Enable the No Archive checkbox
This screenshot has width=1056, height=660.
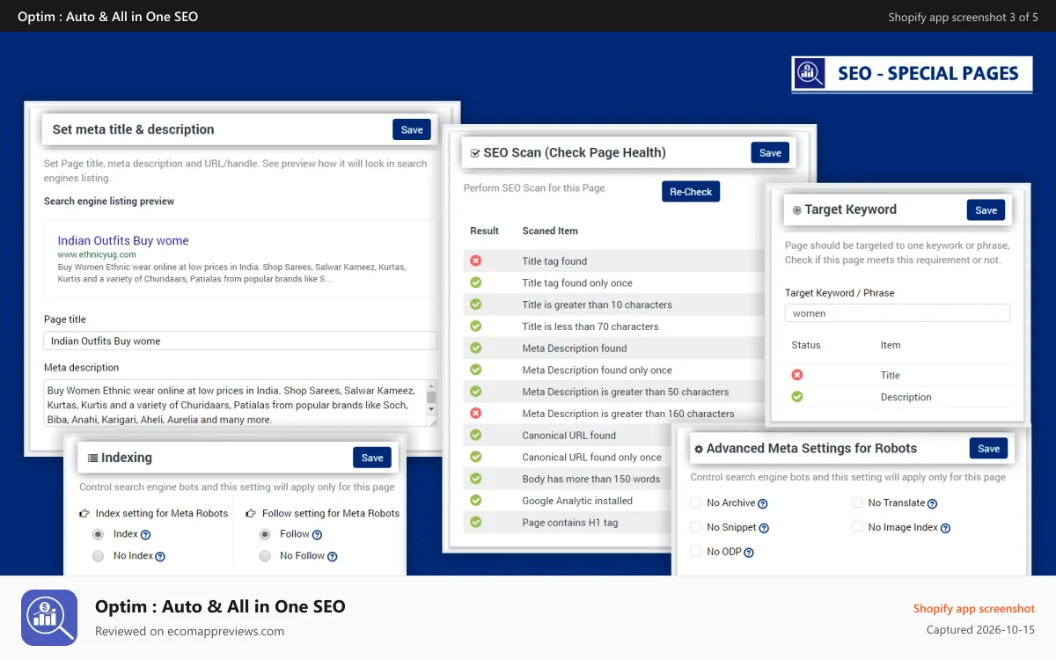pyautogui.click(x=695, y=502)
